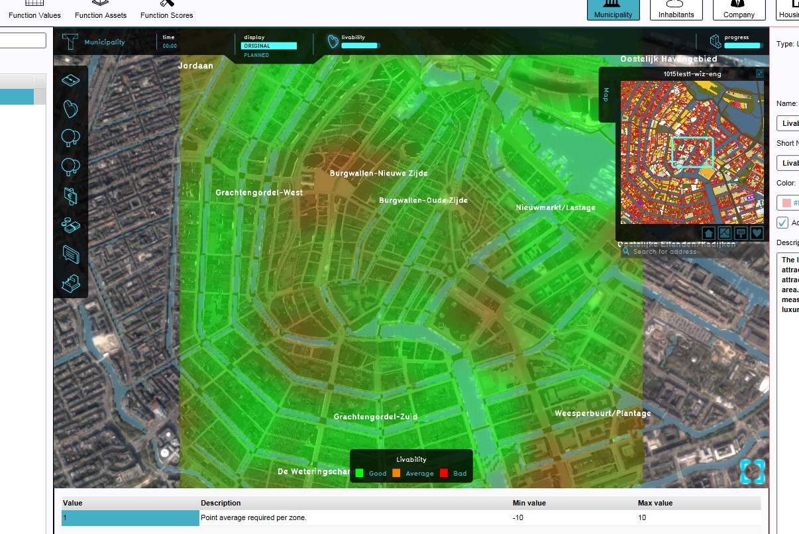Screen dimensions: 799x534
Task: Collapse the minimap using its corner arrow
Action: 760,74
